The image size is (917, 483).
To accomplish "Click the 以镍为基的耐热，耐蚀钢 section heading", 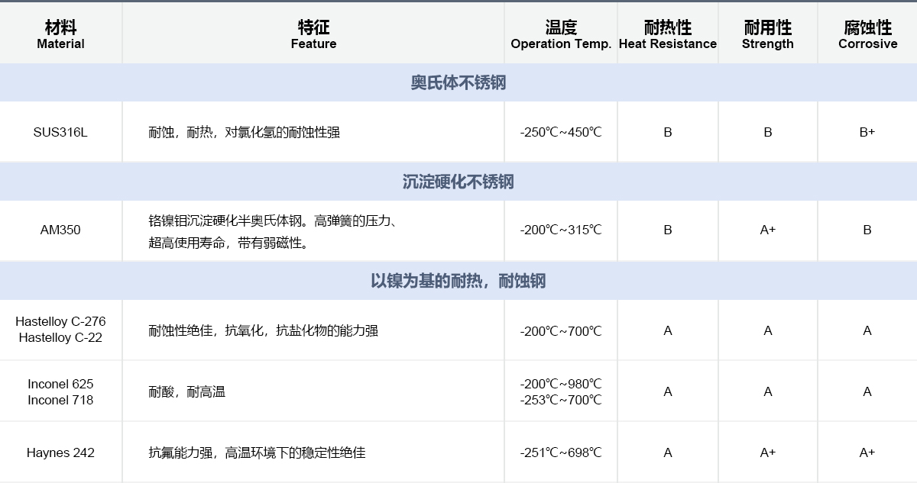I will 458,281.
